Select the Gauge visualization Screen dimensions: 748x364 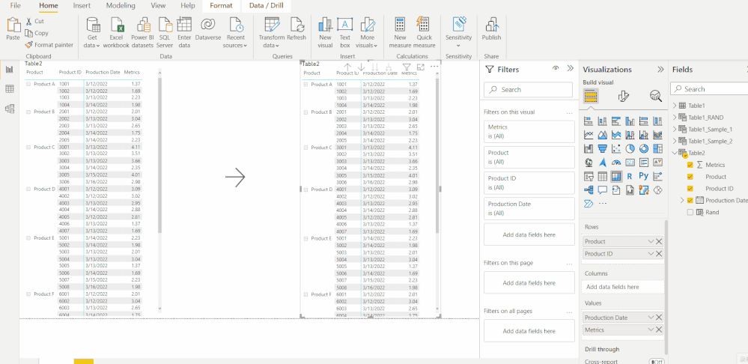[616, 163]
